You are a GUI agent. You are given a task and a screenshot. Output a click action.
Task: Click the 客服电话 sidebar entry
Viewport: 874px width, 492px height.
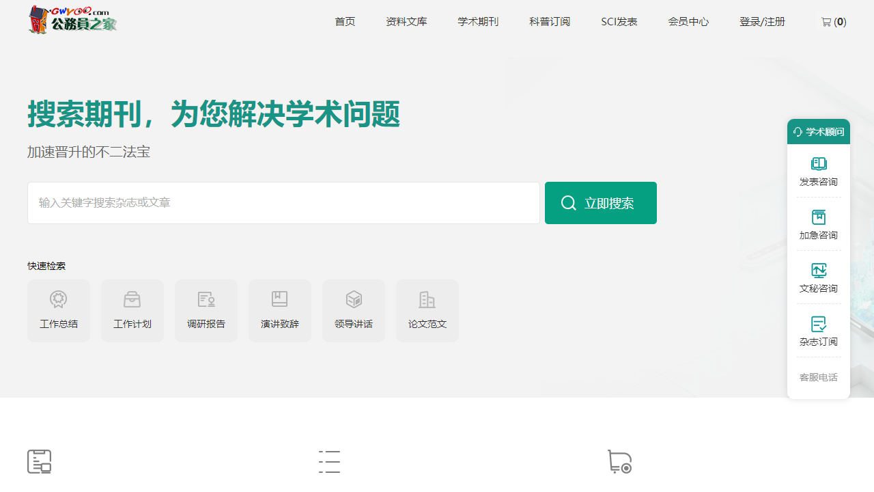tap(818, 377)
